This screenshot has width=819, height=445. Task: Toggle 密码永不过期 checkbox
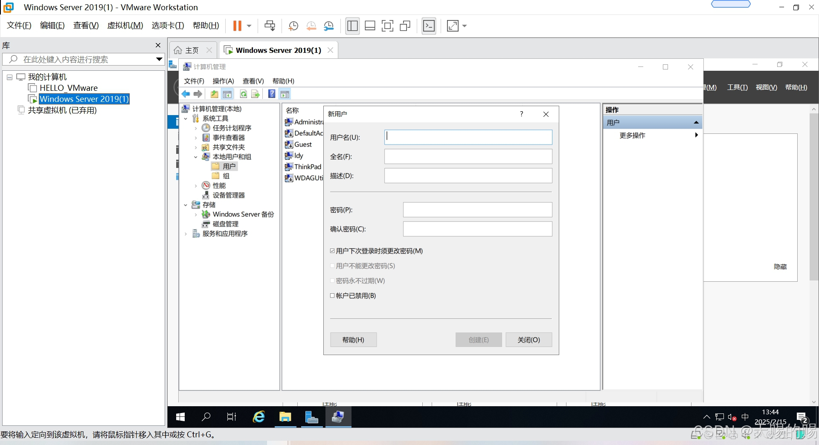point(332,281)
